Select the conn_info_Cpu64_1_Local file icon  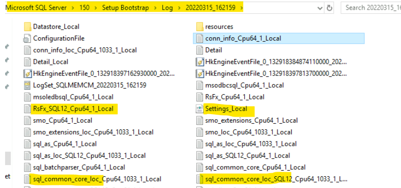coord(199,38)
